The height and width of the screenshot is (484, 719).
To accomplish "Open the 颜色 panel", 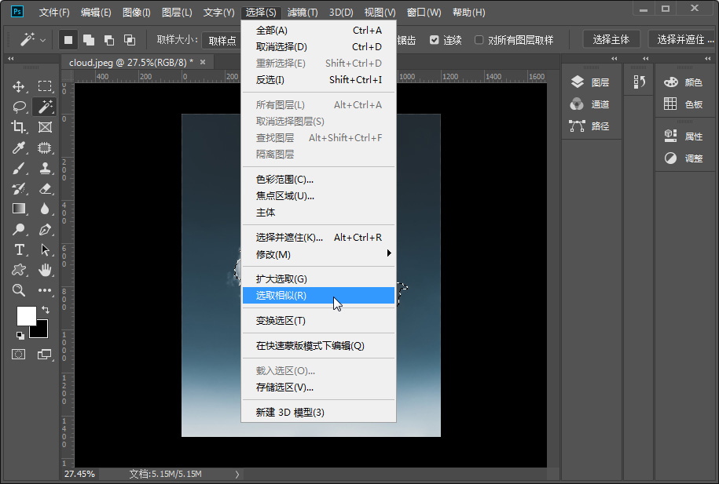I will (x=684, y=82).
